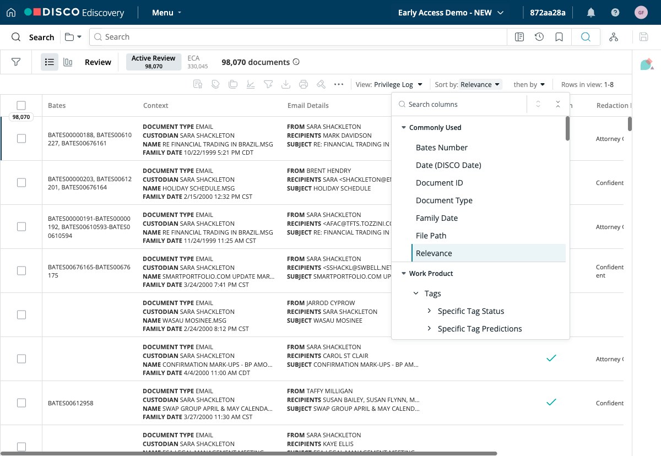Check the HOLIDAY SCHEDULE row checkbox
This screenshot has height=456, width=661.
[21, 183]
